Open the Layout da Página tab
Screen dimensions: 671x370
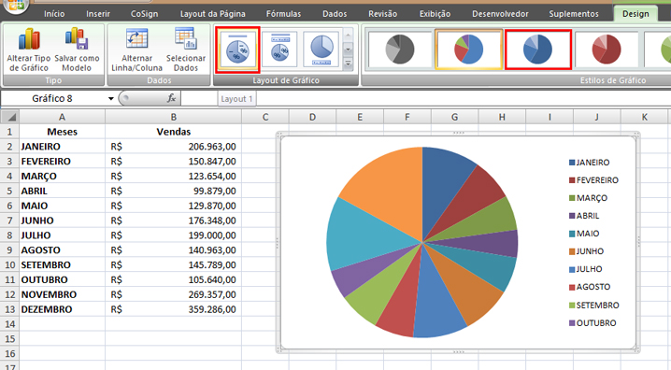coord(213,14)
